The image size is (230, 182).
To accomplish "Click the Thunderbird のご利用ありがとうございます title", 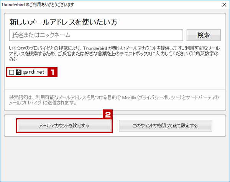I will point(38,5).
